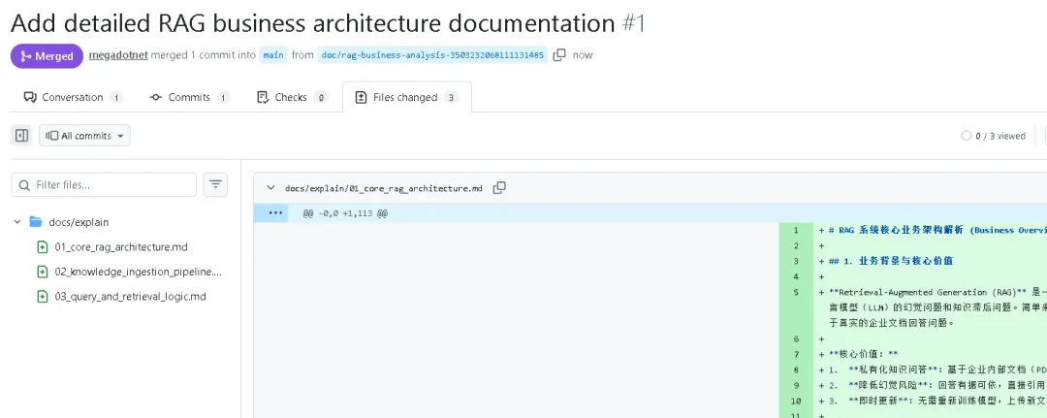This screenshot has width=1047, height=418.
Task: Click the 0 / 3 viewed progress indicator
Action: click(x=993, y=136)
